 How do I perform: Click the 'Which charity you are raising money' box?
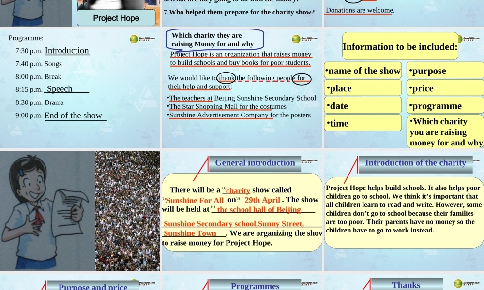pos(445,131)
